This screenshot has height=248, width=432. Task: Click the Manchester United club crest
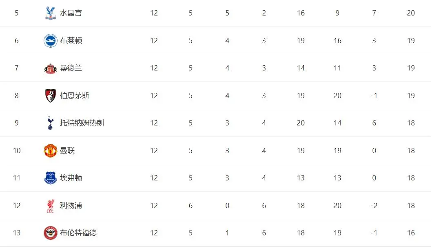tap(51, 151)
